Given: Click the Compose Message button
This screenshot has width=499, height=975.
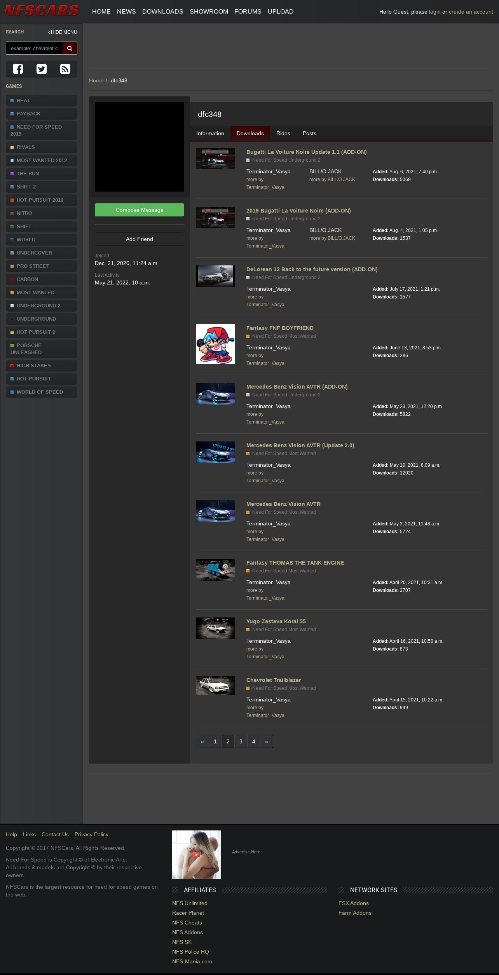Looking at the screenshot, I should [x=140, y=210].
